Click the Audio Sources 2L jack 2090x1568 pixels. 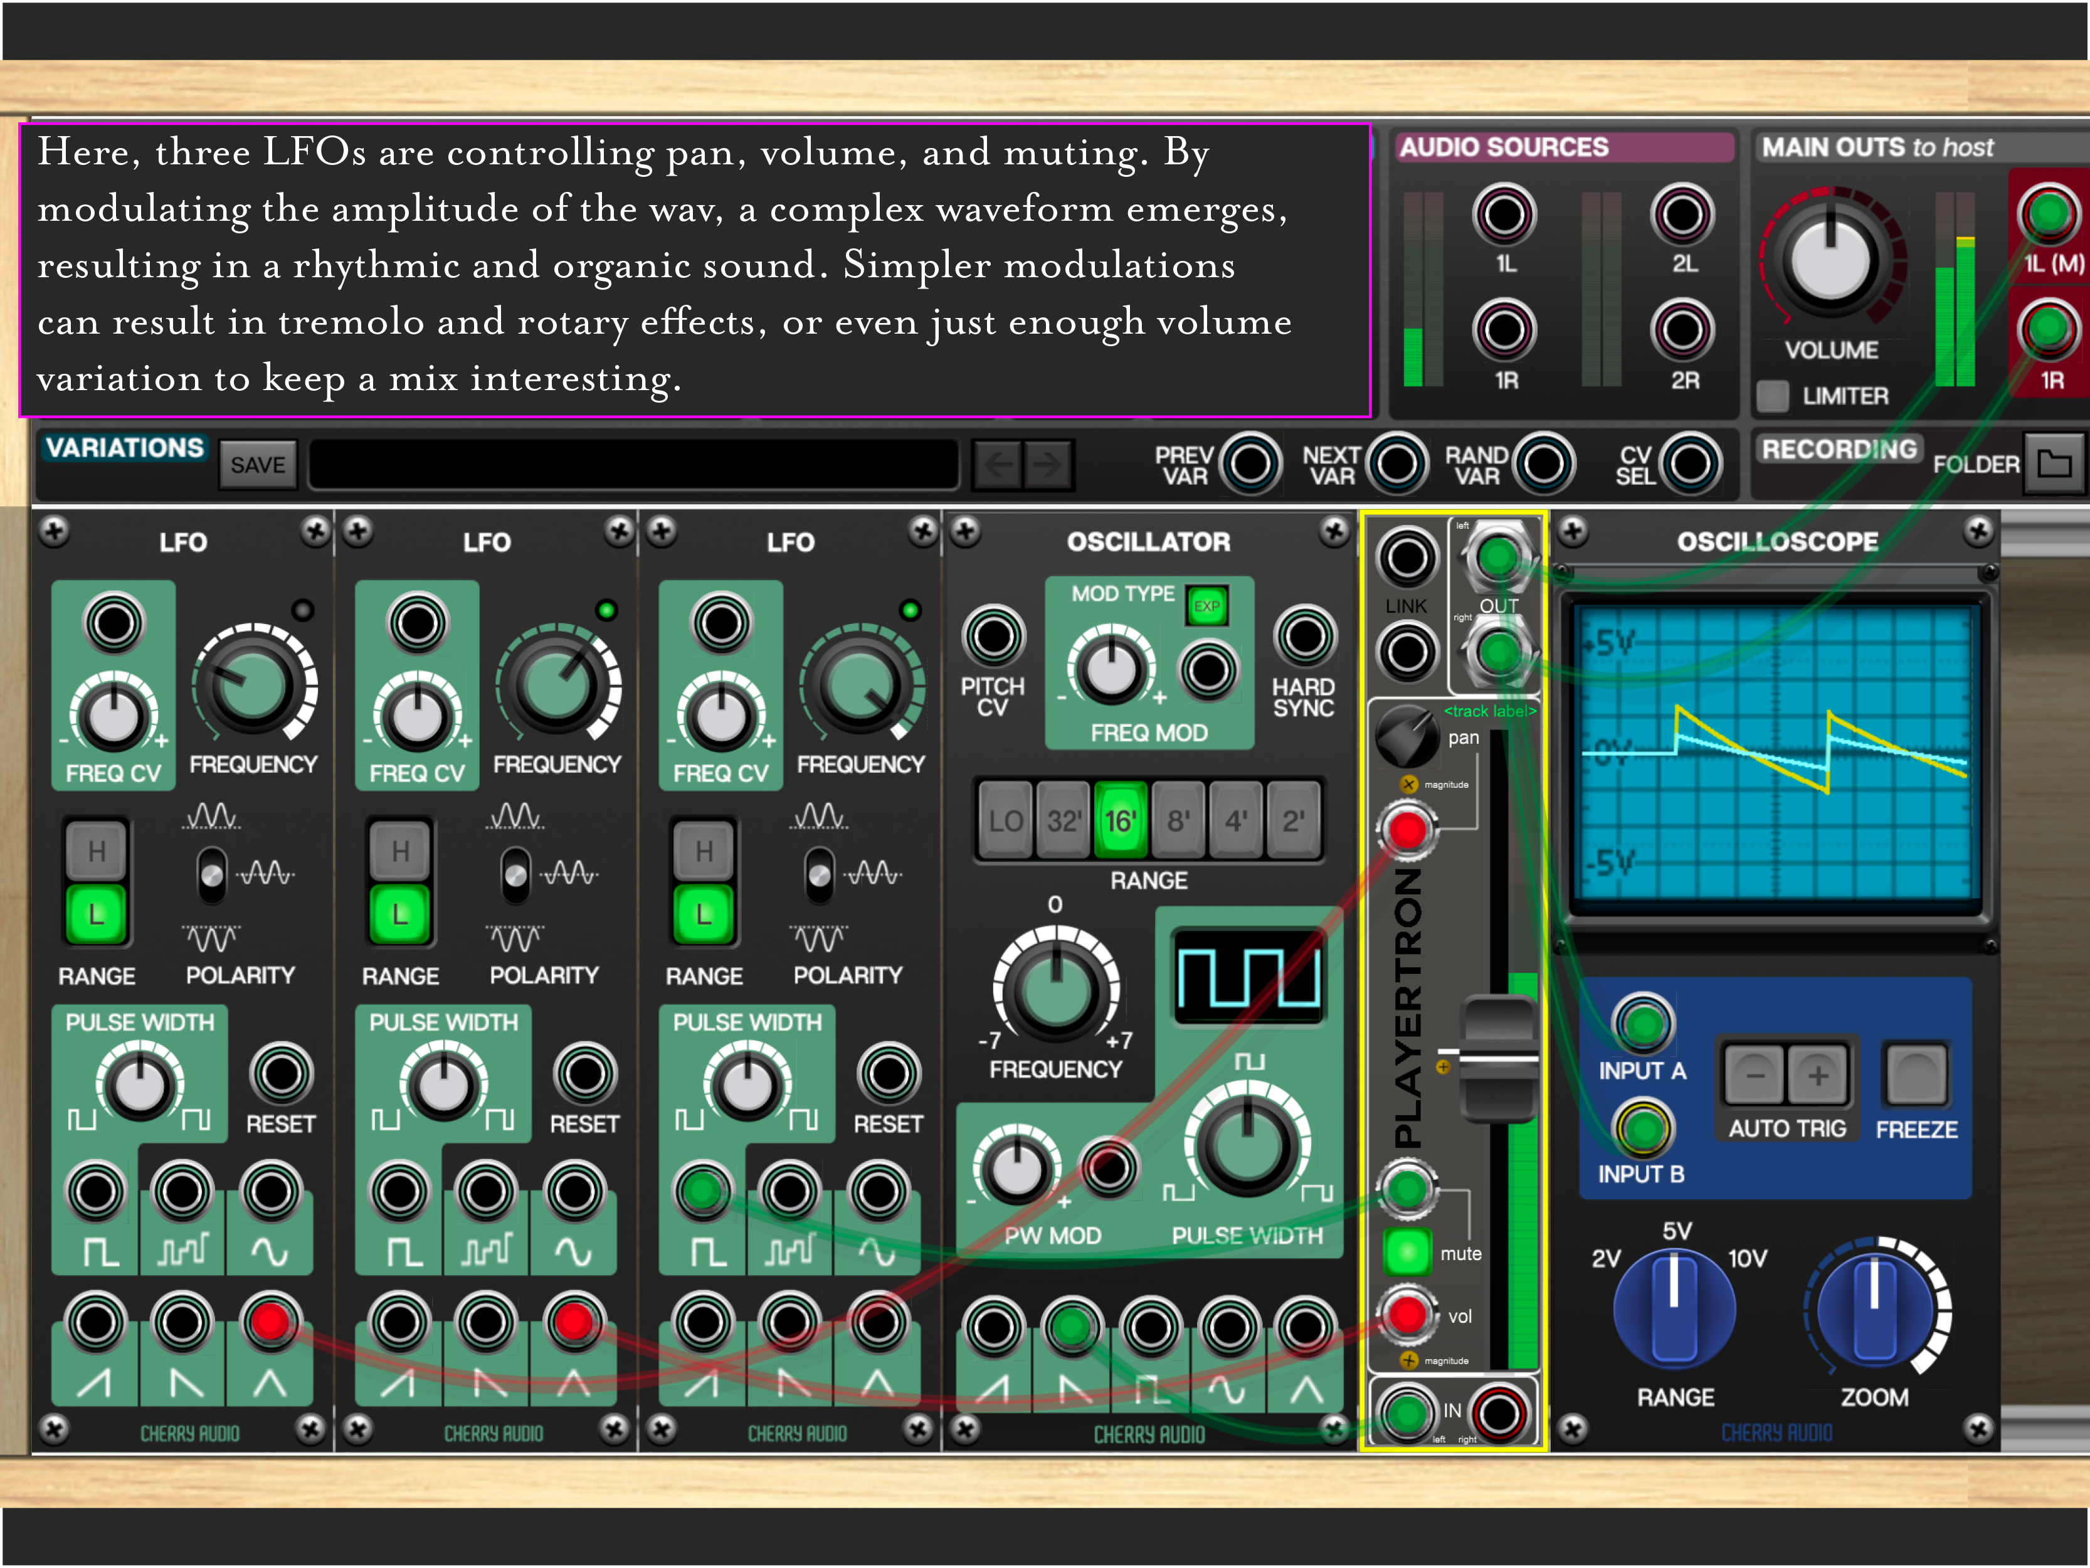coord(1682,215)
